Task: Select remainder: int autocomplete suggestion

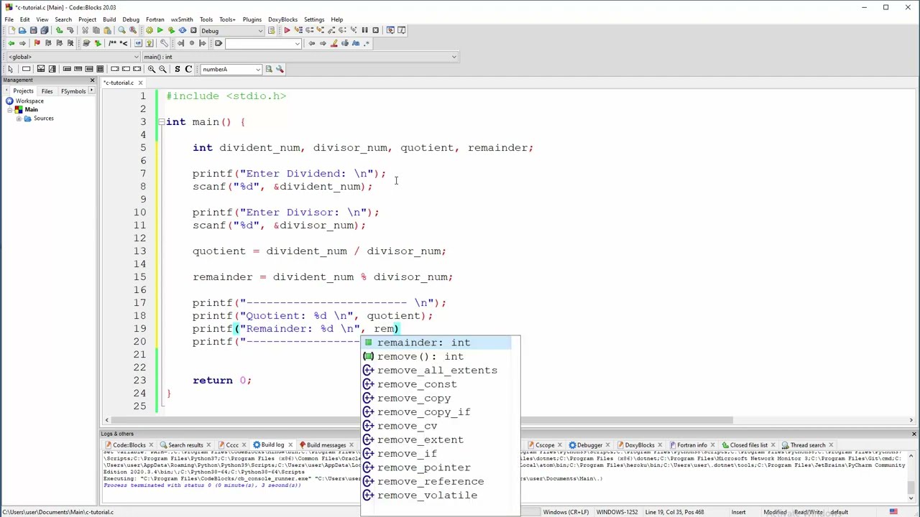Action: (436, 343)
